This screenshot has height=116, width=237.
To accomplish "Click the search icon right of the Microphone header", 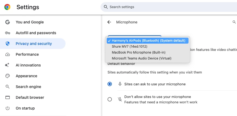I will (x=234, y=22).
